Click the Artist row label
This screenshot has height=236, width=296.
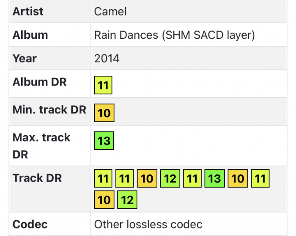[28, 11]
